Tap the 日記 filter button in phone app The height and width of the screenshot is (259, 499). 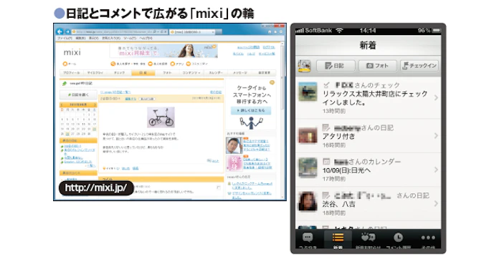coord(336,66)
